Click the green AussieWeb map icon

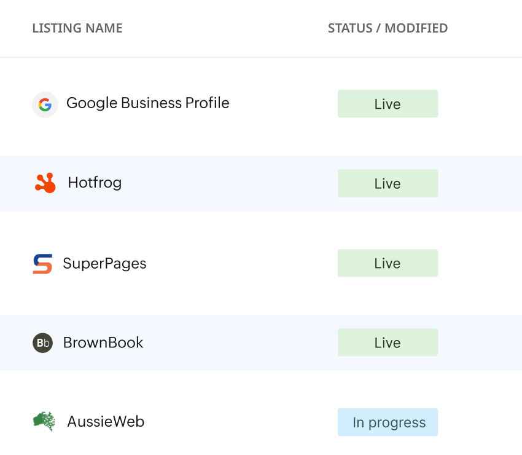(x=44, y=422)
